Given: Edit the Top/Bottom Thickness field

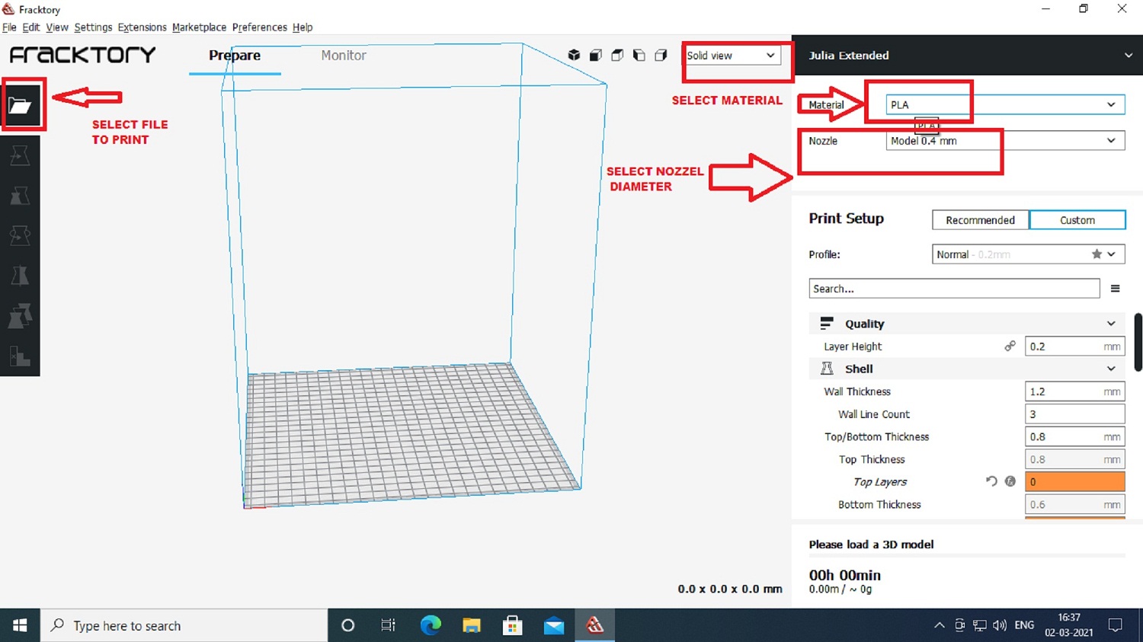Looking at the screenshot, I should pyautogui.click(x=1074, y=437).
